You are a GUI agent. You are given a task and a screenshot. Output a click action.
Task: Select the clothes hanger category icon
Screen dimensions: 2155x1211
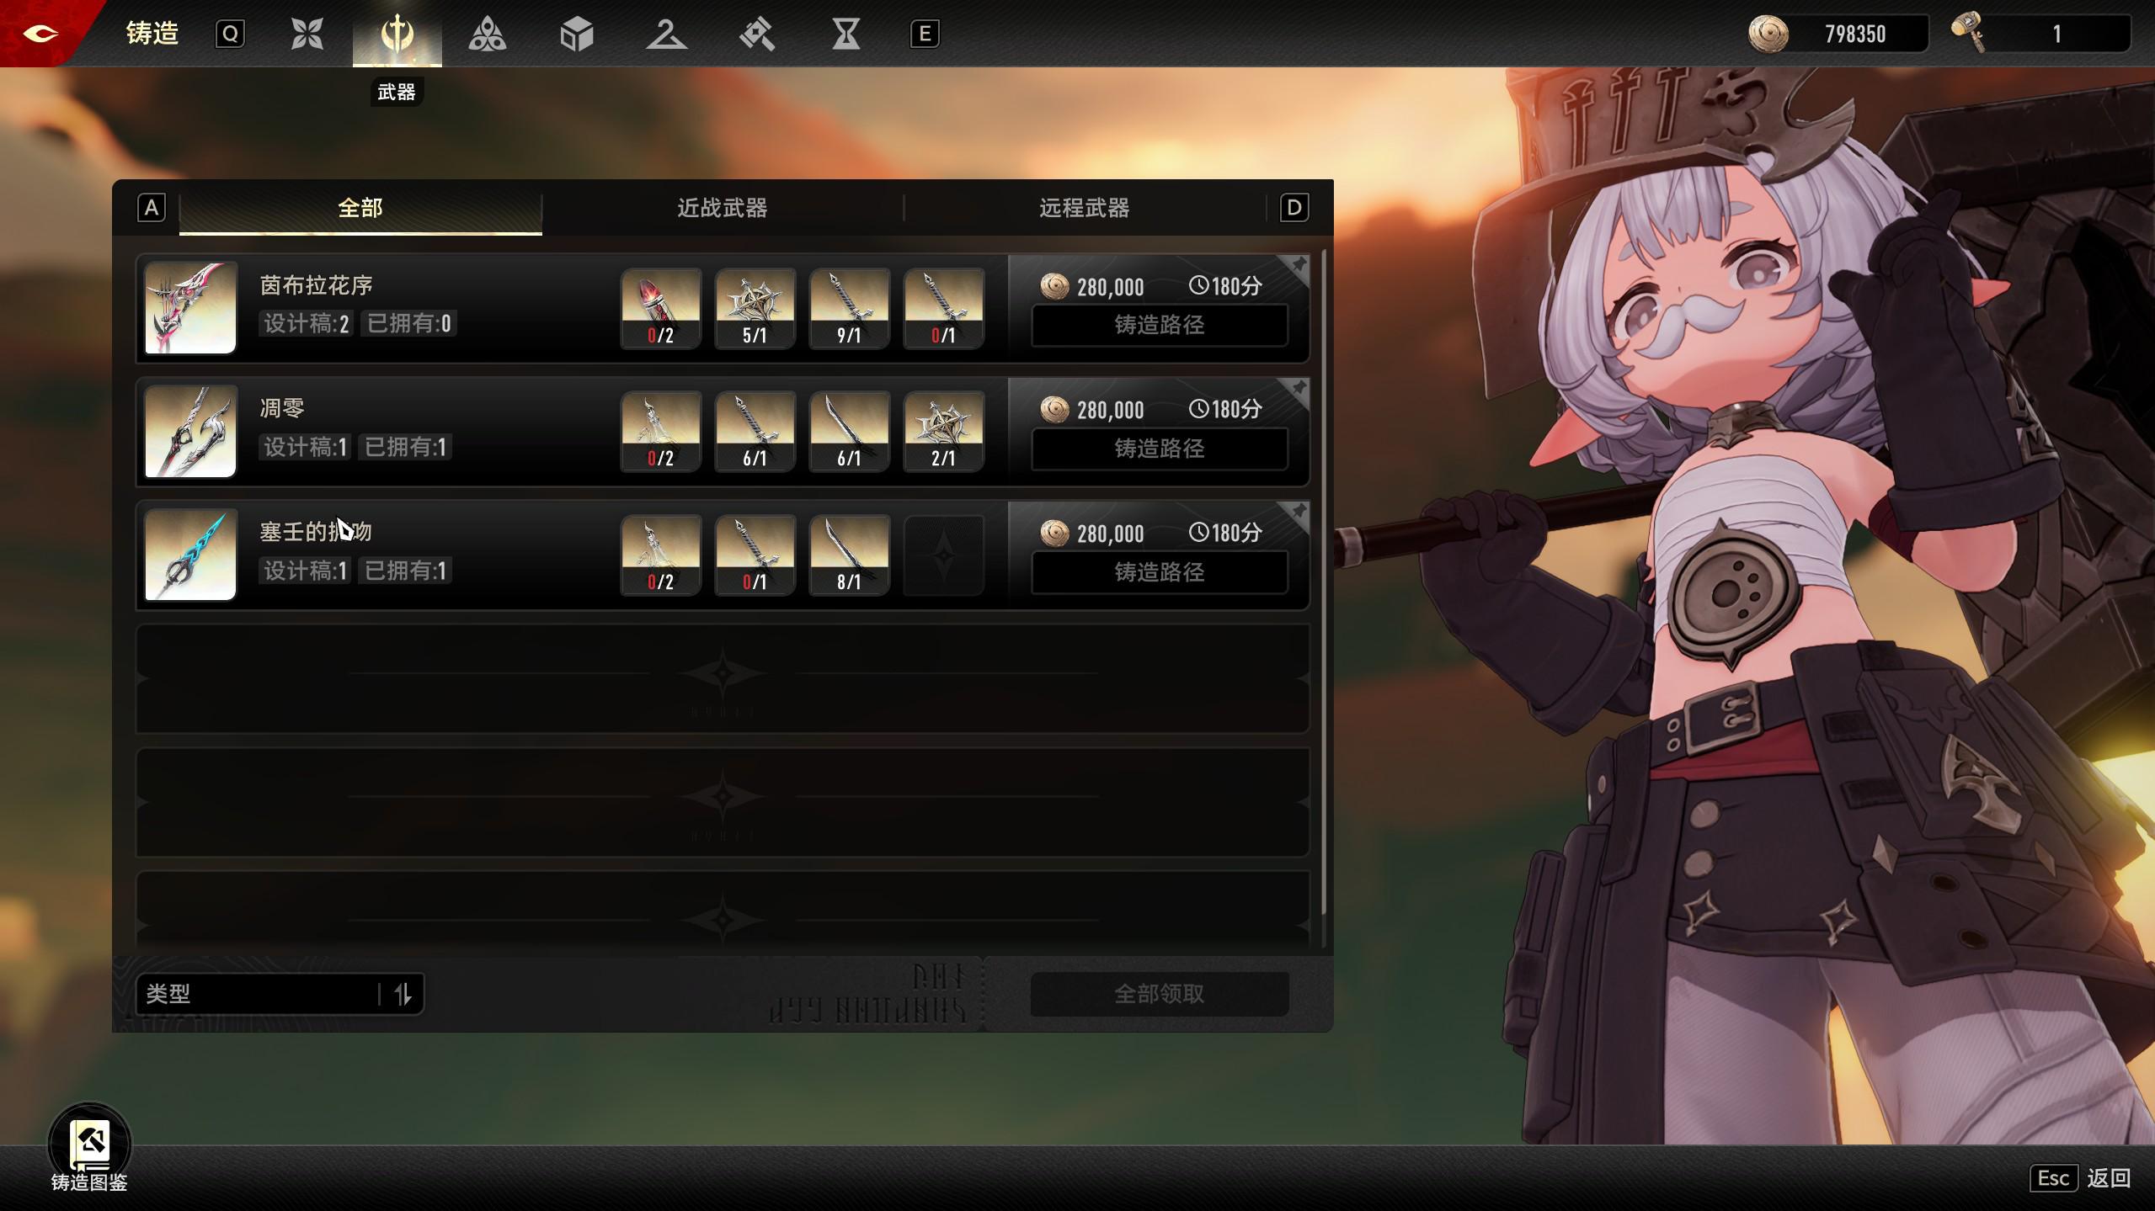click(666, 34)
